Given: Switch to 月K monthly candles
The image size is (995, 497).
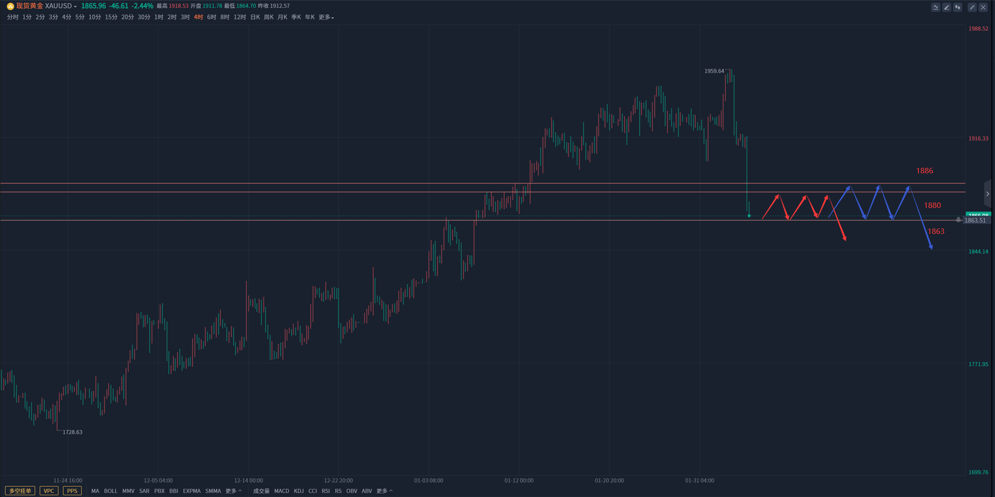Looking at the screenshot, I should tap(282, 17).
